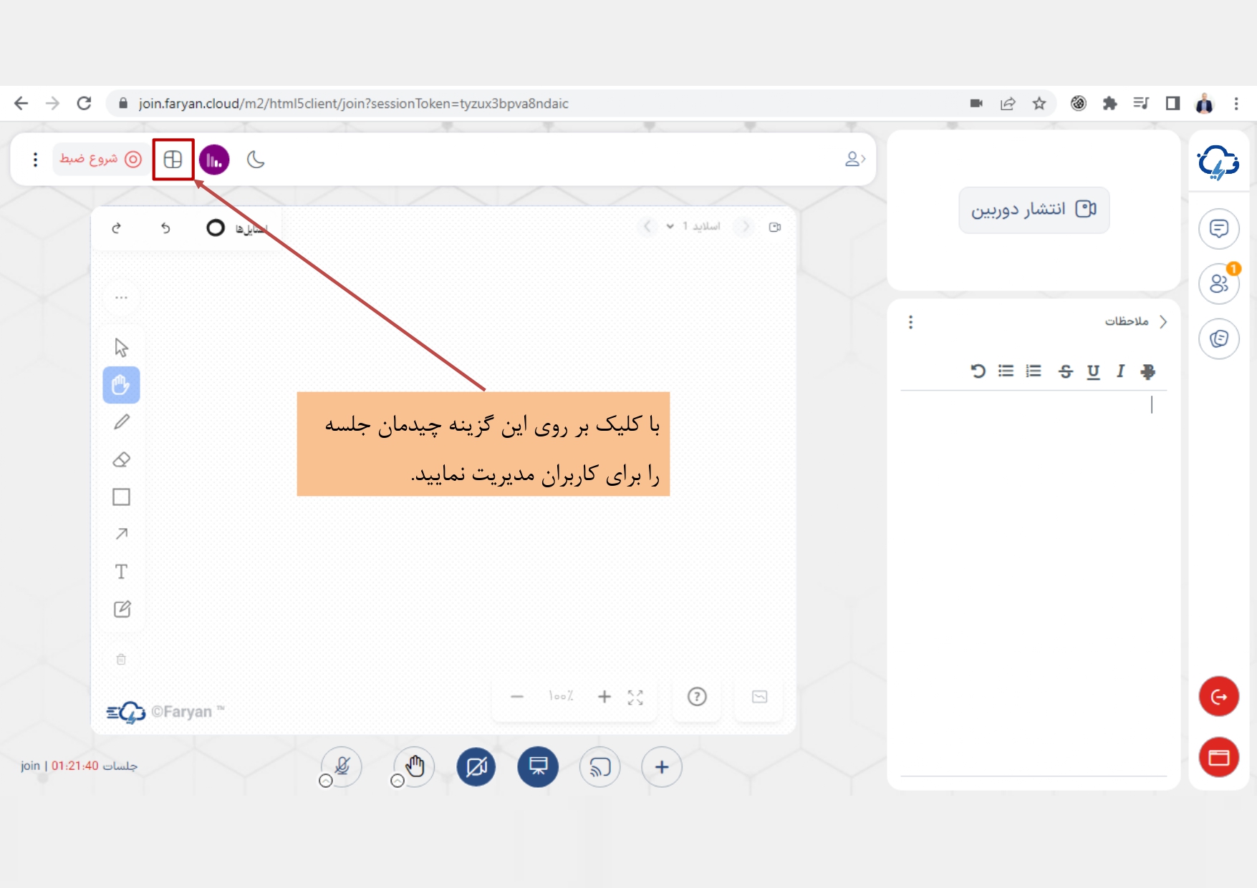
Task: Click the start recording button
Action: (100, 159)
